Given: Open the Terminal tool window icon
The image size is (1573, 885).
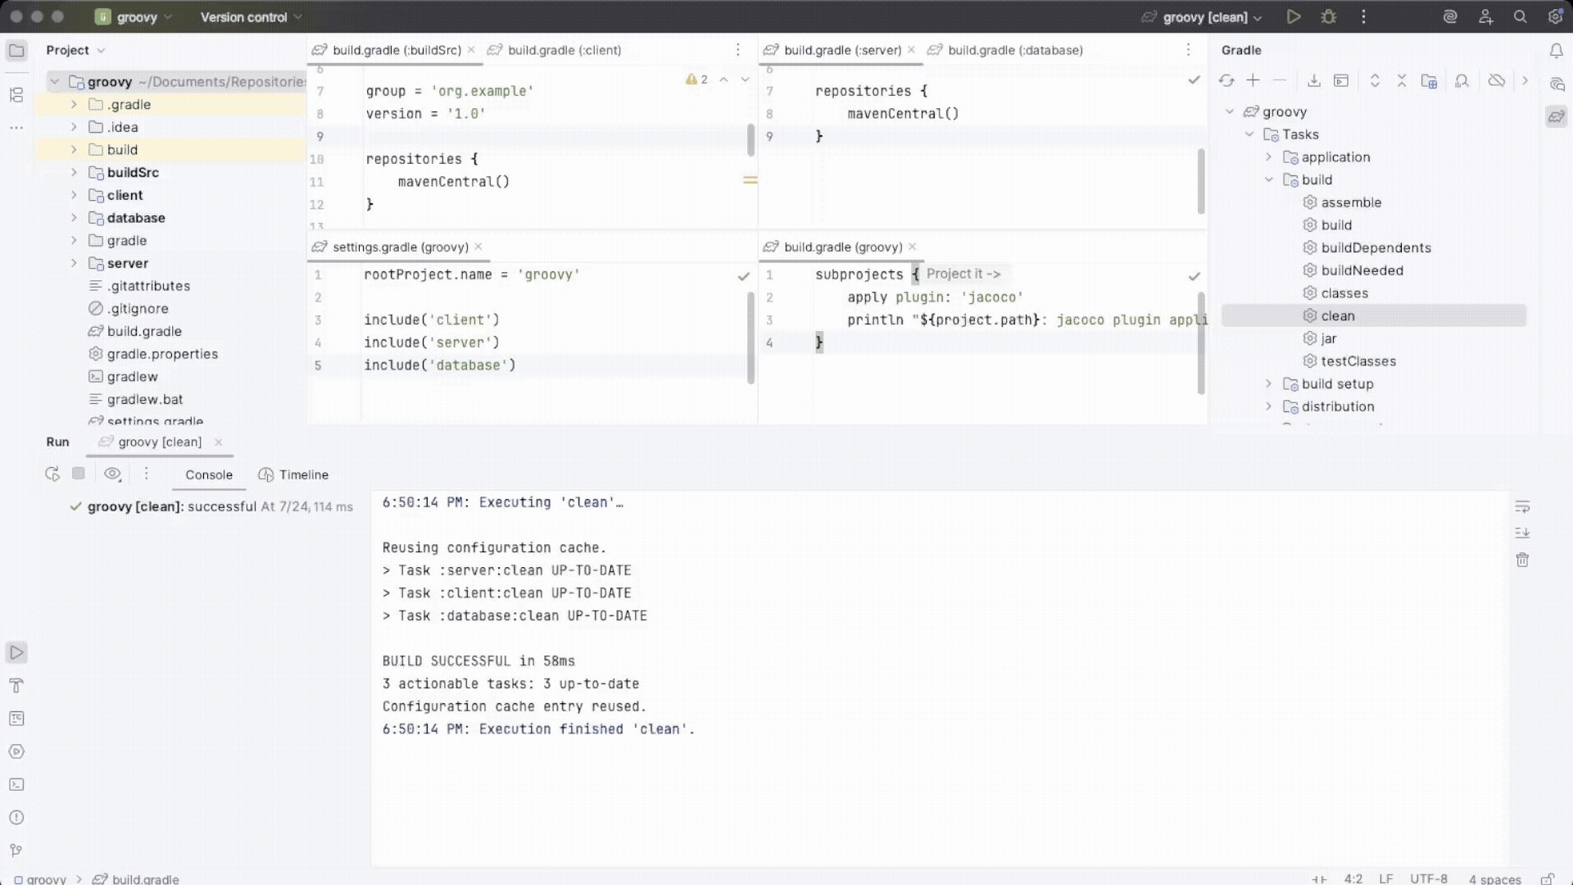Looking at the screenshot, I should 16,784.
